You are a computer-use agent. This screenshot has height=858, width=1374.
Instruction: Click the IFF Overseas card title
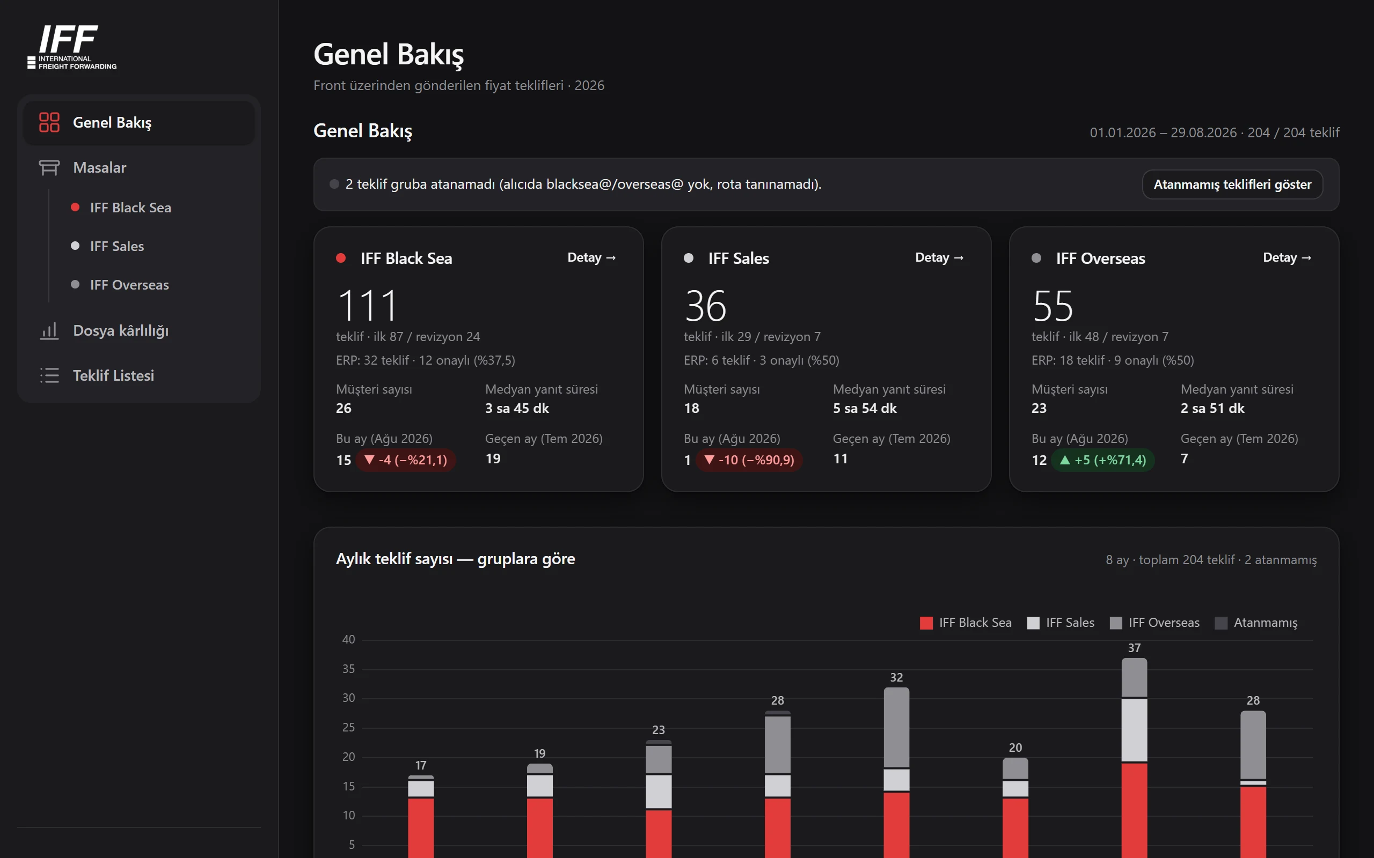click(x=1100, y=258)
